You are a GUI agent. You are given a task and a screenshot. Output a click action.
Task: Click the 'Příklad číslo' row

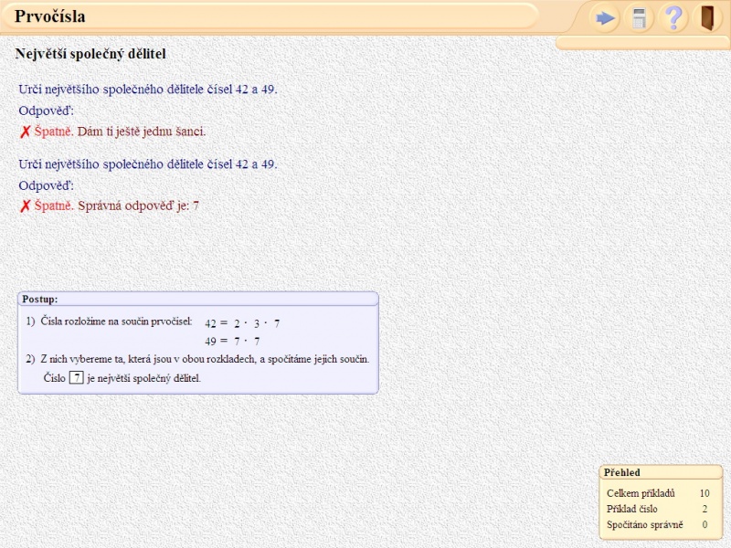tap(658, 510)
